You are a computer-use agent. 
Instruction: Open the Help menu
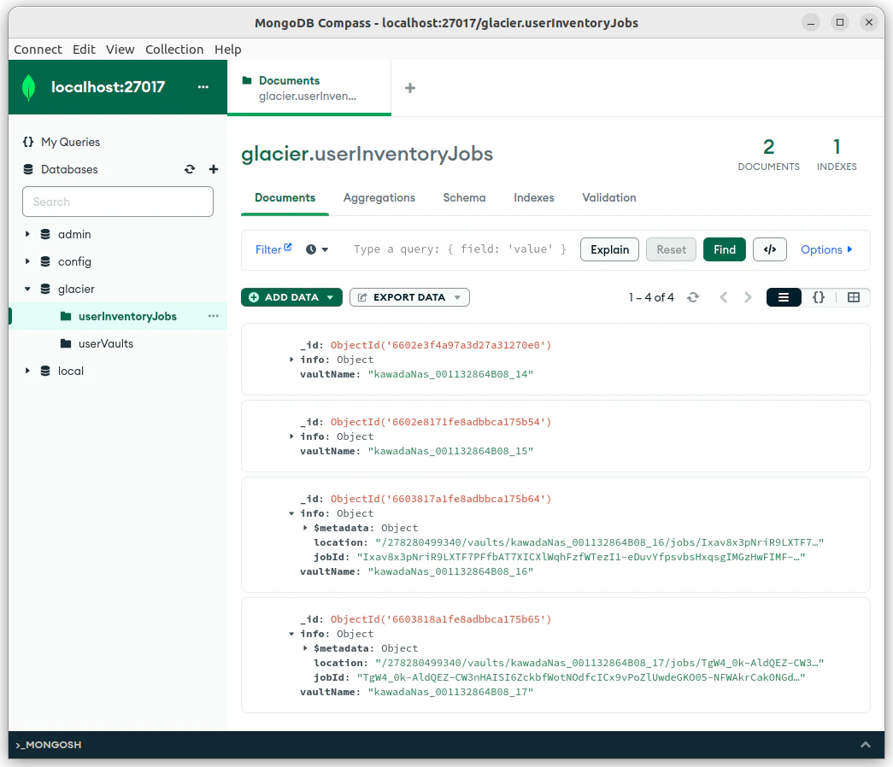point(228,50)
